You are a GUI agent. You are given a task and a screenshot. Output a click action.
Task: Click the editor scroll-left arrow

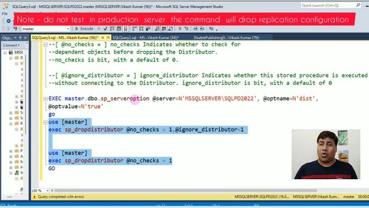tap(52, 191)
